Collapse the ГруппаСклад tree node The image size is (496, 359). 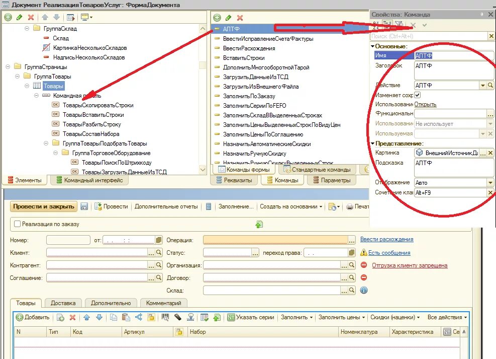[x=27, y=29]
